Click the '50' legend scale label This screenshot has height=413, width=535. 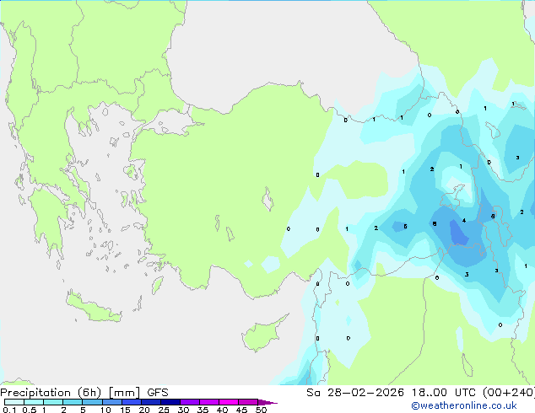(261, 410)
